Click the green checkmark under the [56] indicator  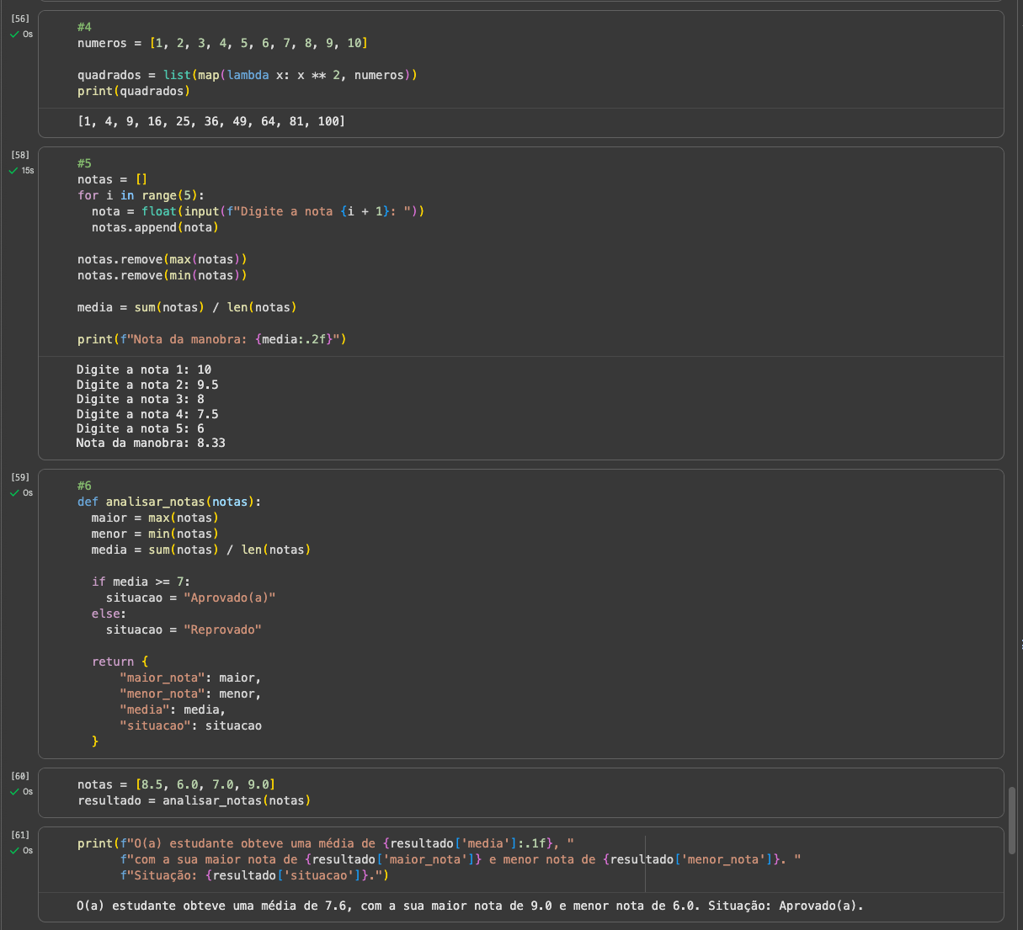point(14,35)
